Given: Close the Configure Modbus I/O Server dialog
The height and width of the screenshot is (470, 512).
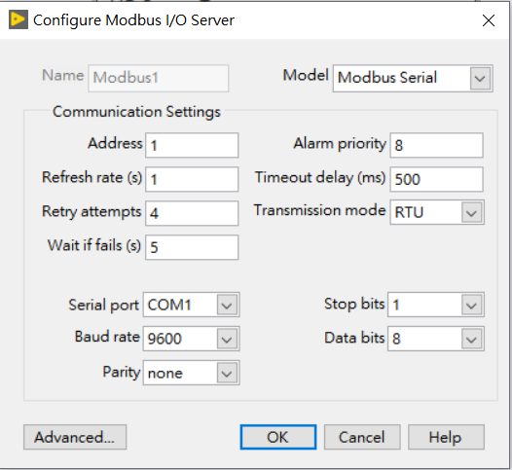Looking at the screenshot, I should coord(489,20).
